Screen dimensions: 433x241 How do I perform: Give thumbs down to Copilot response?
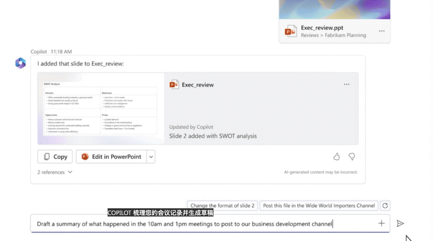pos(352,157)
